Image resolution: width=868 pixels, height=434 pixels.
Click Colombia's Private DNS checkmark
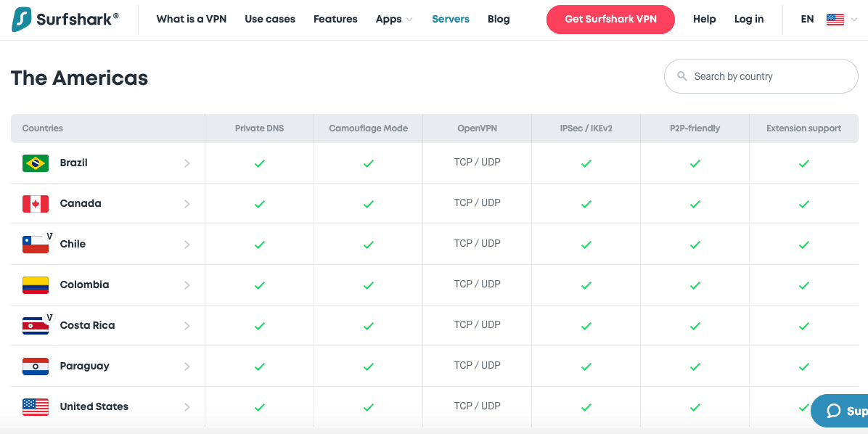pos(260,286)
